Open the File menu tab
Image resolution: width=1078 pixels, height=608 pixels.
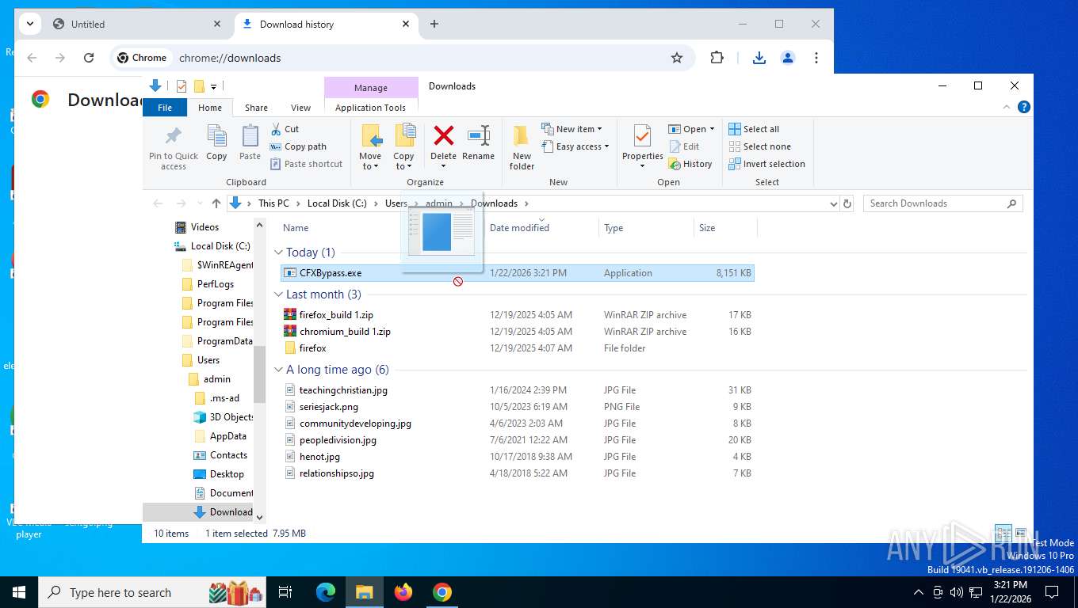pos(165,108)
